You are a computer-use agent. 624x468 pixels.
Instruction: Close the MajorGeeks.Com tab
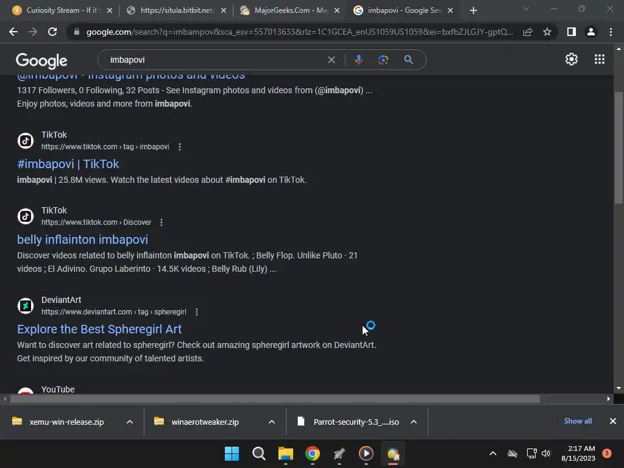coord(337,11)
